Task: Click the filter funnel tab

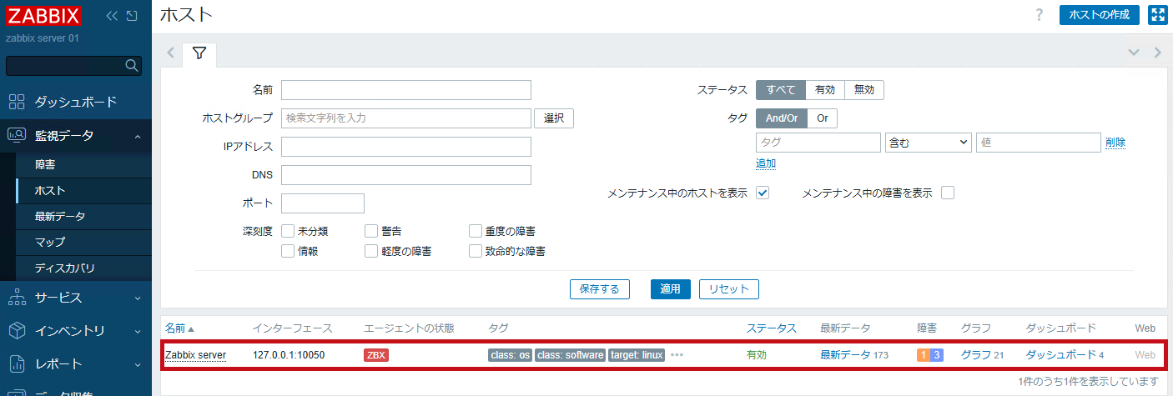Action: coord(199,53)
